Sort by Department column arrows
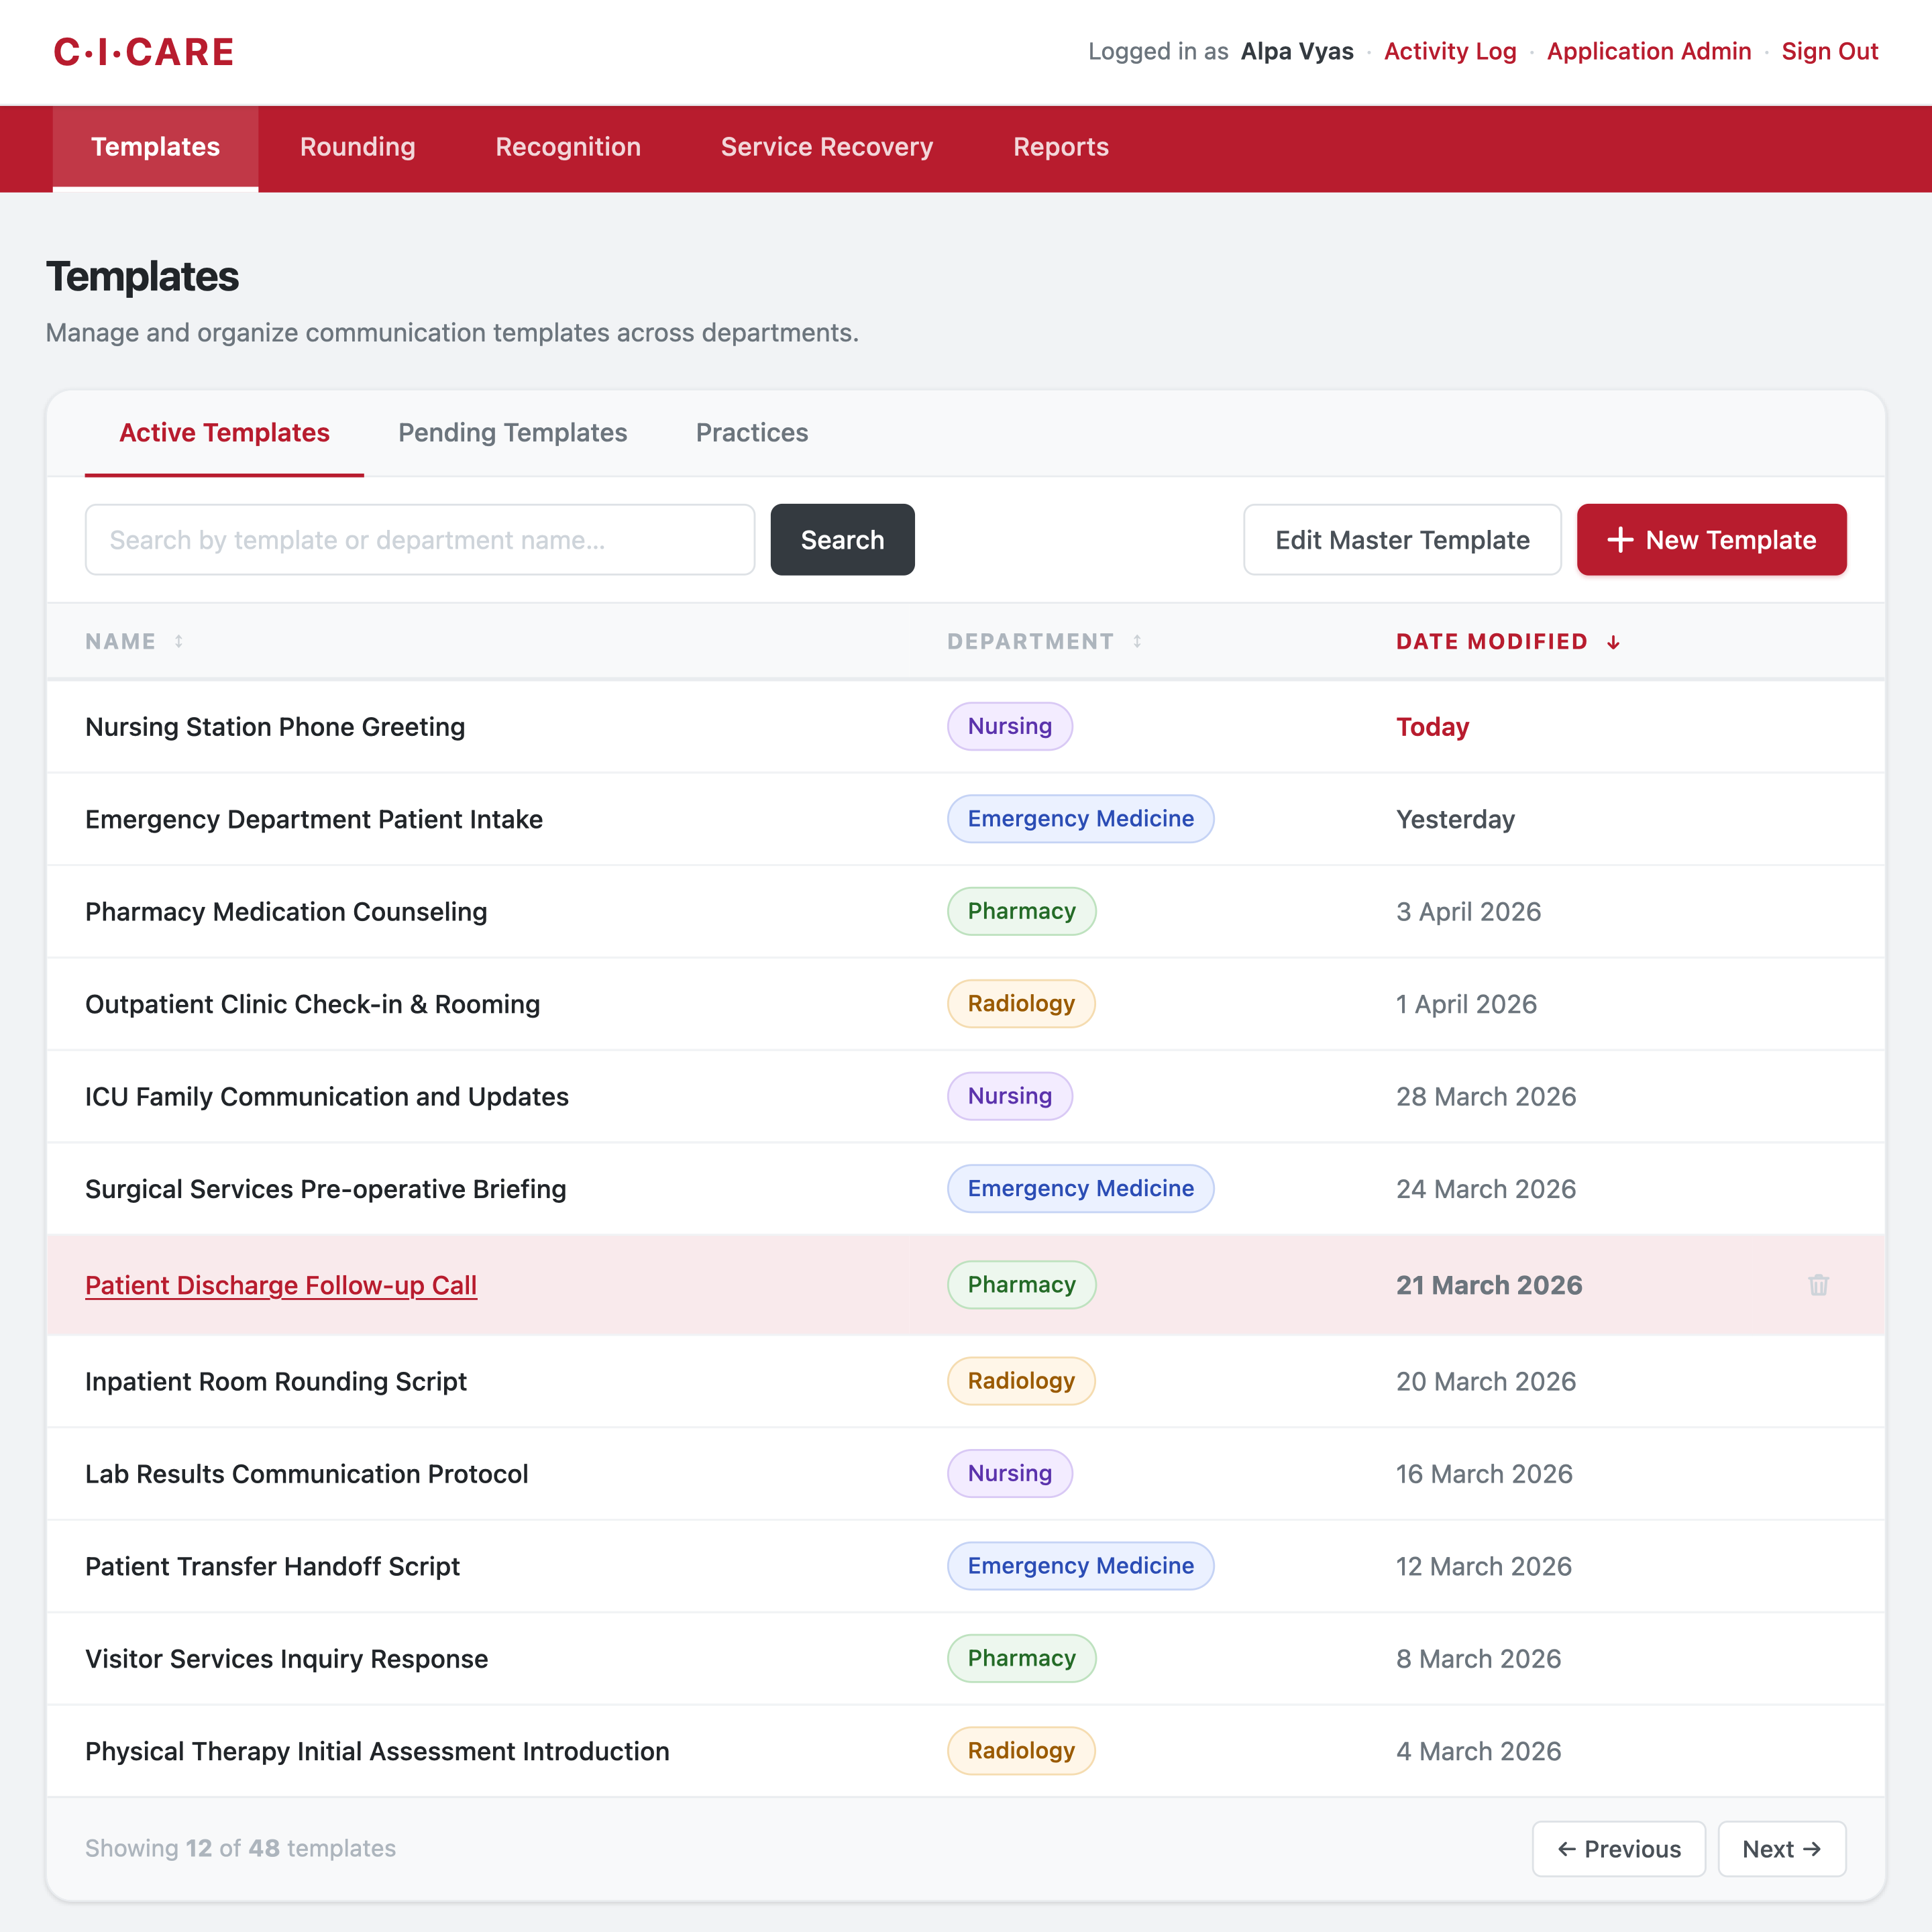The height and width of the screenshot is (1932, 1932). click(x=1137, y=641)
